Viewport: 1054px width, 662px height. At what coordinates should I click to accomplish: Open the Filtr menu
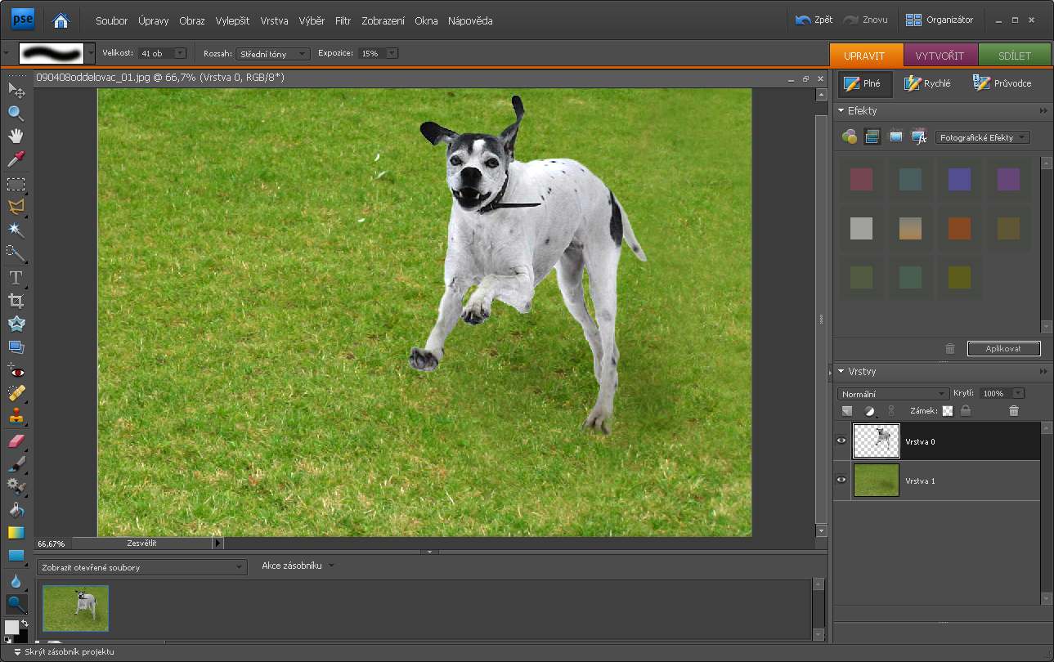343,20
